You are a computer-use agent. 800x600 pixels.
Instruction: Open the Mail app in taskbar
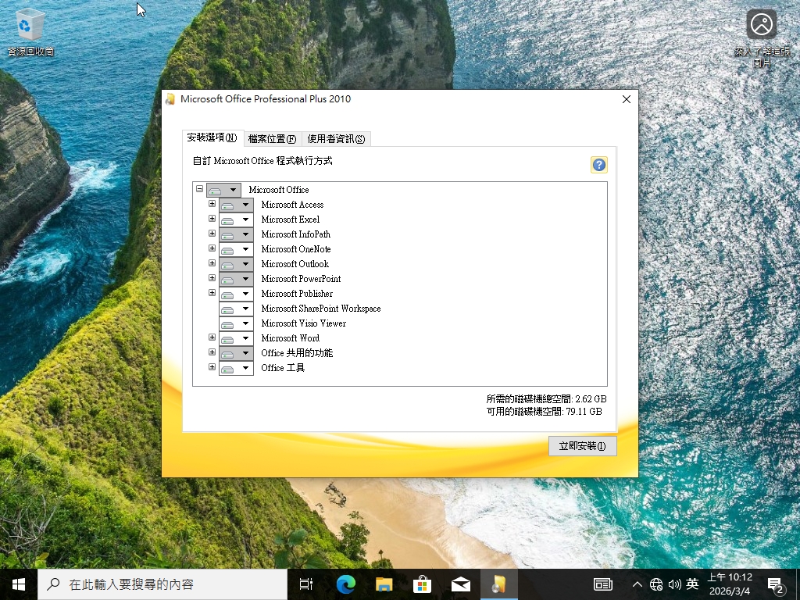point(461,584)
